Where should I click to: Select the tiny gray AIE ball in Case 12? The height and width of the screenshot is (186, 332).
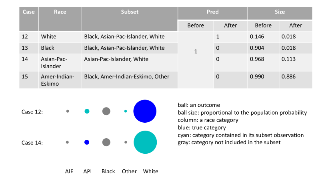point(68,111)
